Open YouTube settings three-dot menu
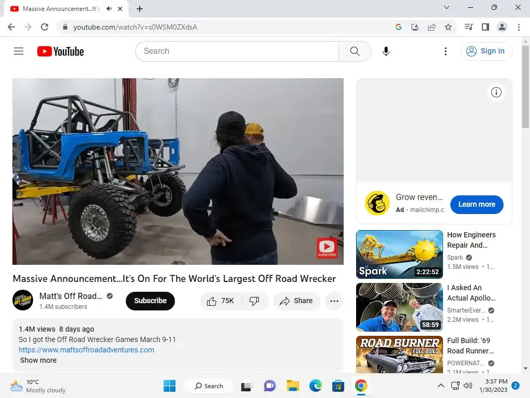Image resolution: width=530 pixels, height=398 pixels. coord(446,51)
